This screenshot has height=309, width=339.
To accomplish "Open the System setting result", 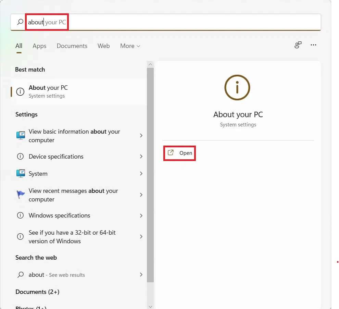I will [x=78, y=174].
